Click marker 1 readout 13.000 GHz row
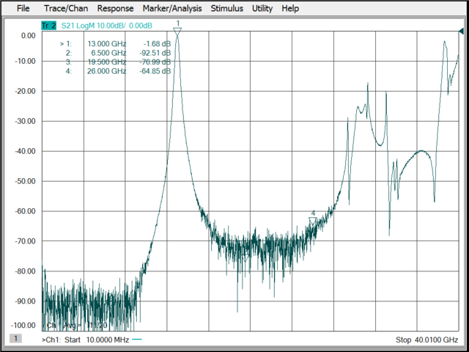Image resolution: width=469 pixels, height=352 pixels. [116, 44]
